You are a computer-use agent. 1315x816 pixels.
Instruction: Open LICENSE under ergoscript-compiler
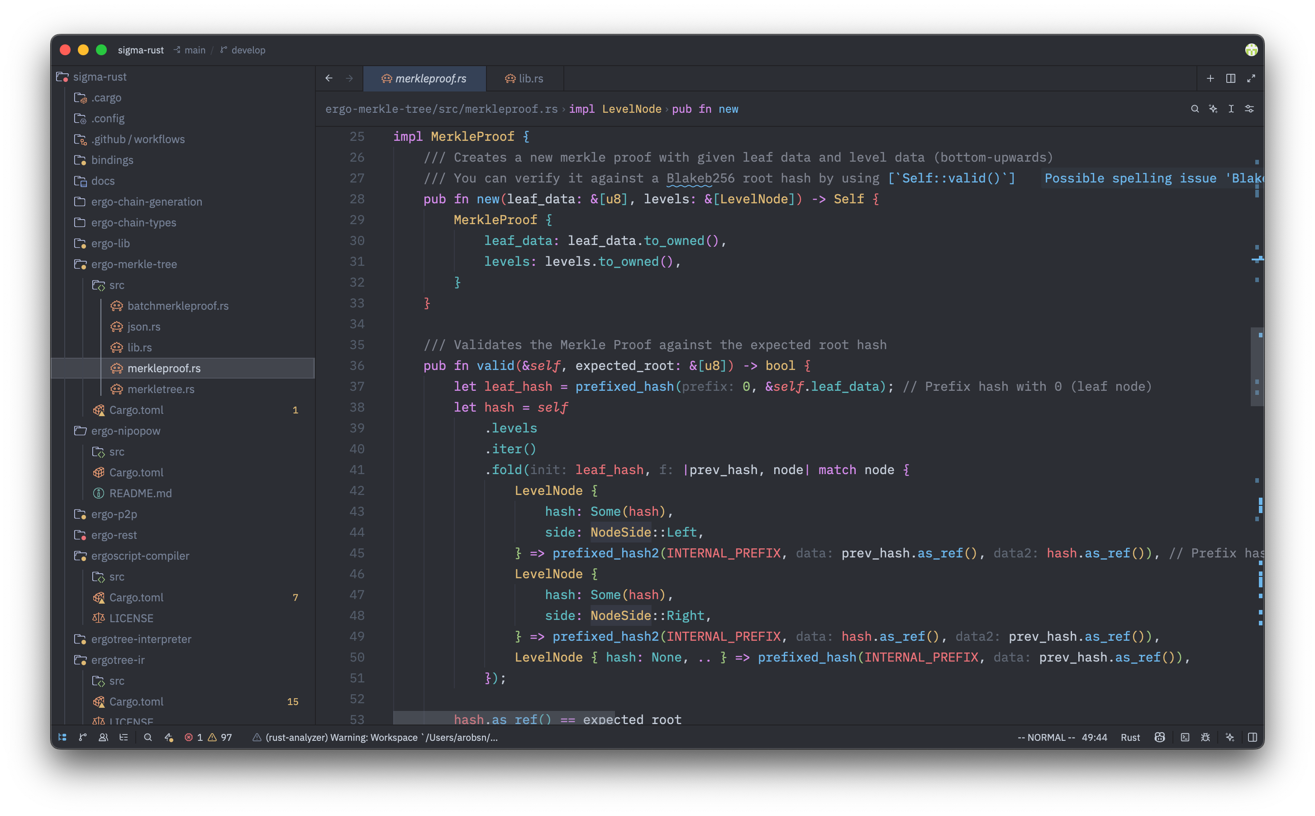pos(183,618)
